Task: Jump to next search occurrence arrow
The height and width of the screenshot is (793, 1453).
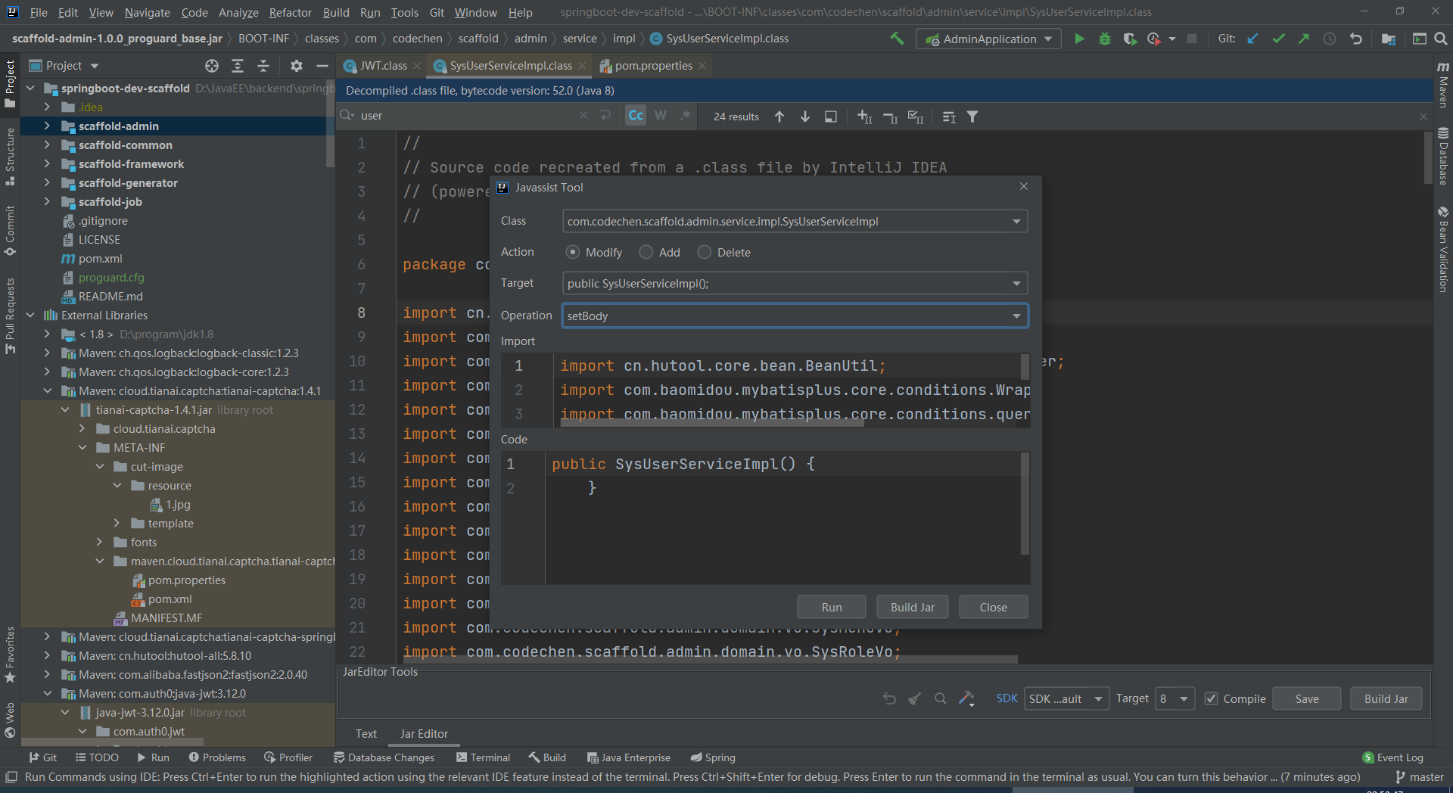Action: (x=805, y=117)
